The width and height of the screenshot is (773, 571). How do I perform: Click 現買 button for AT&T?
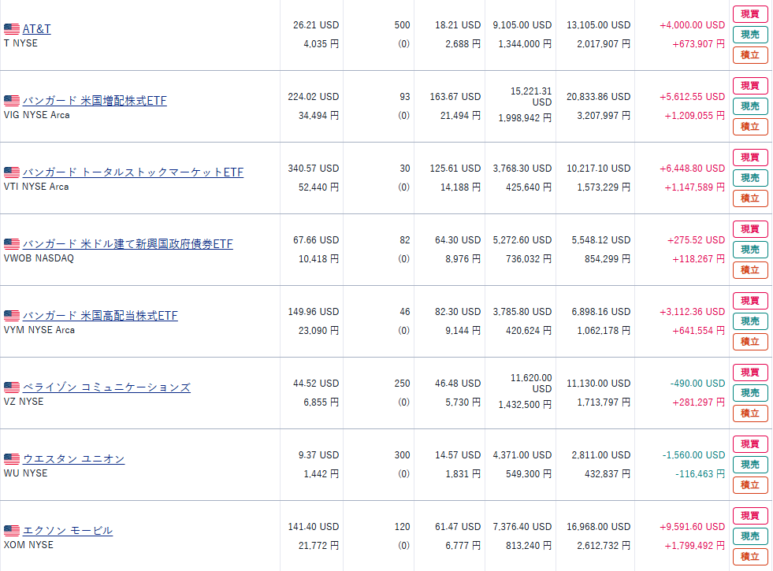[749, 14]
